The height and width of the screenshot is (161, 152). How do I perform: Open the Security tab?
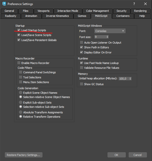click(x=122, y=11)
